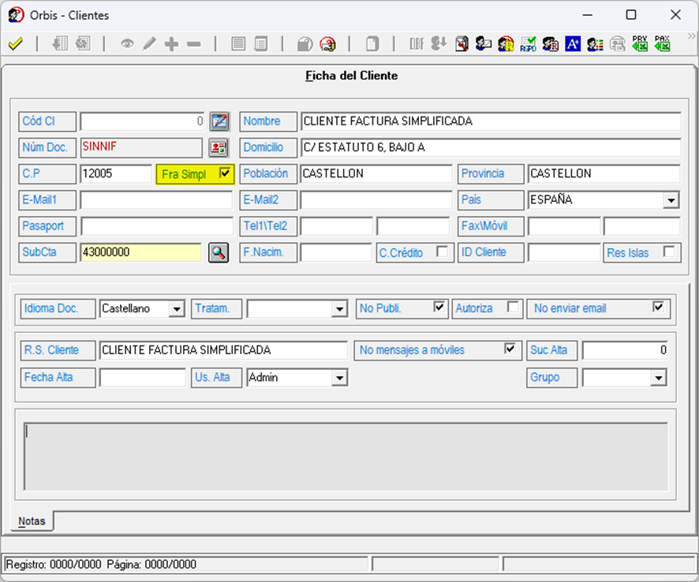Click the plus add record icon
The image size is (699, 582).
pyautogui.click(x=171, y=44)
